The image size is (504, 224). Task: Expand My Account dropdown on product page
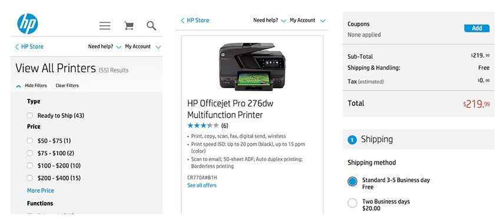click(x=323, y=21)
